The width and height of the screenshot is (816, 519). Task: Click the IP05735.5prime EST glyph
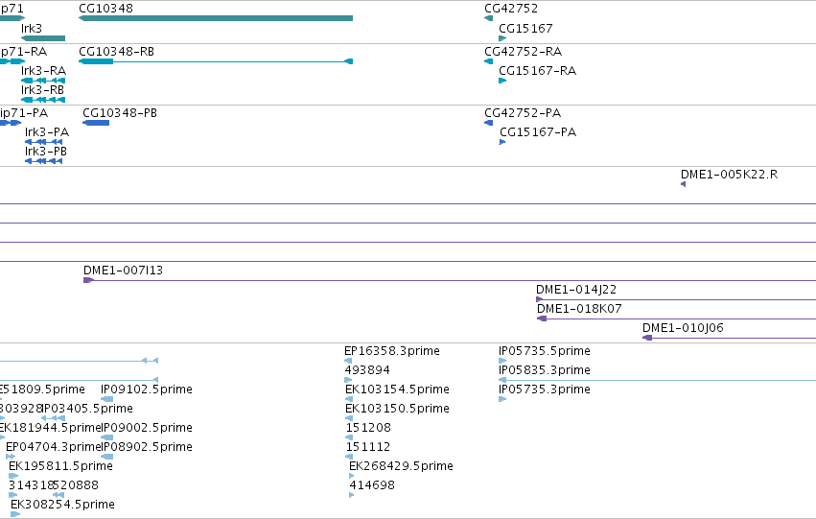point(502,360)
